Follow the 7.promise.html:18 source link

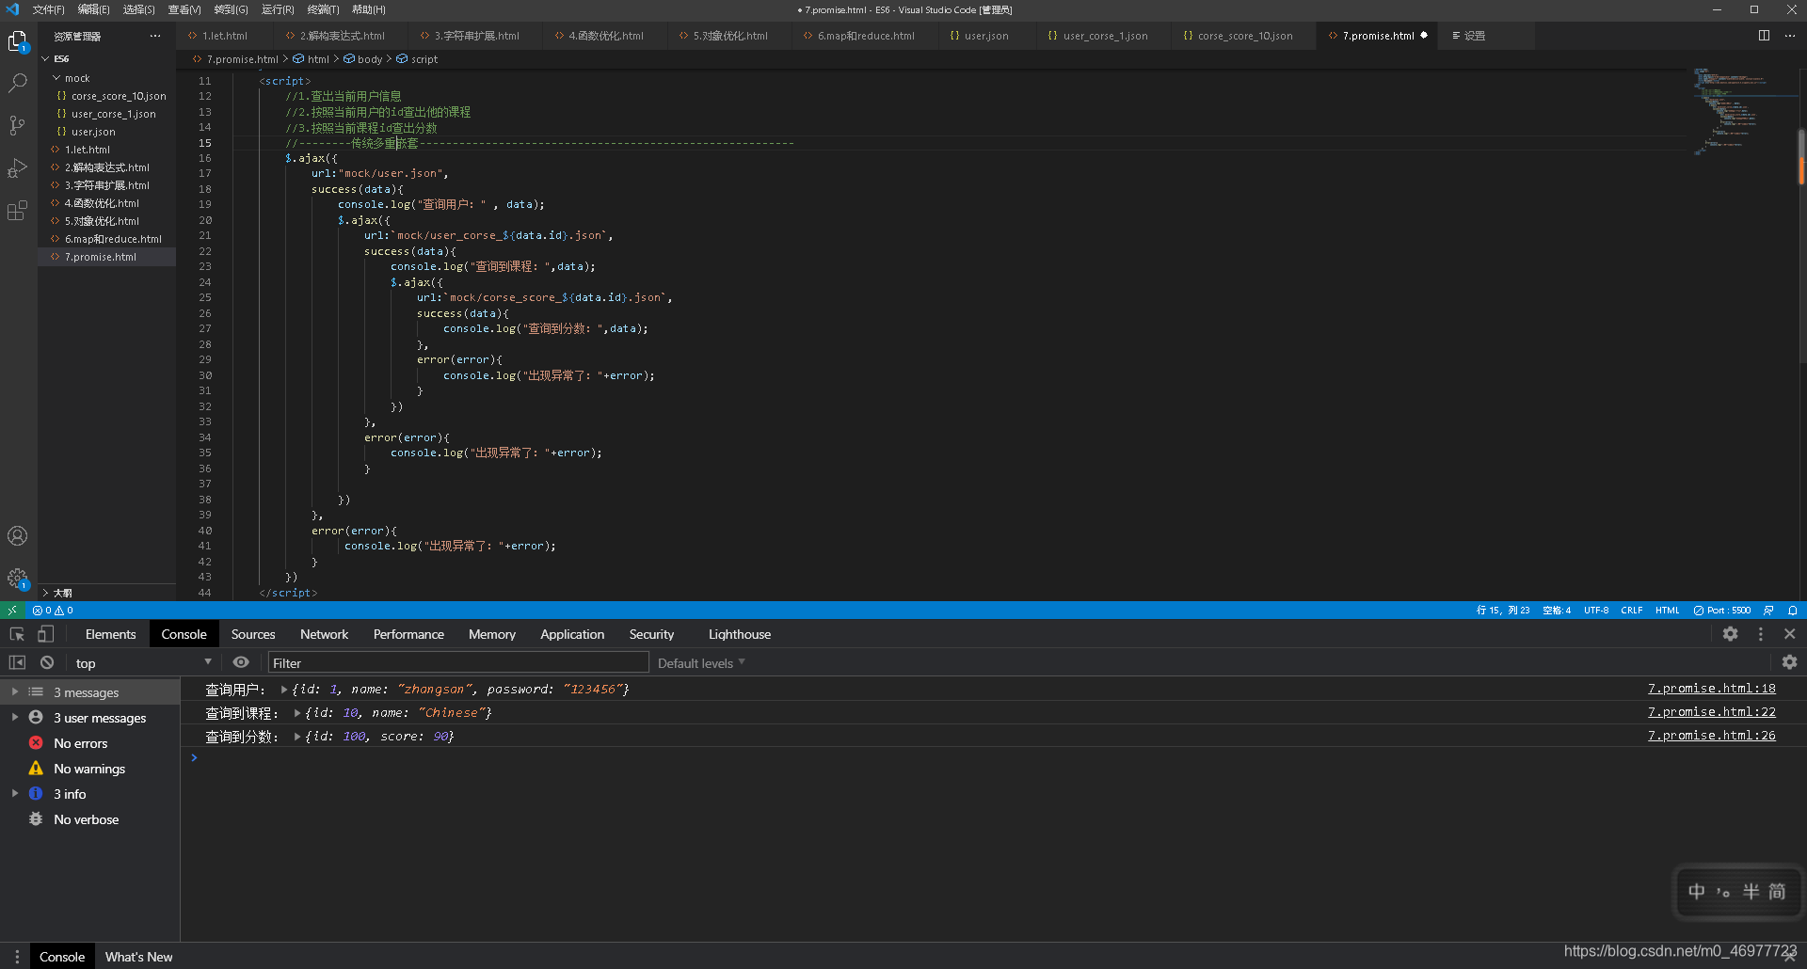(x=1711, y=689)
